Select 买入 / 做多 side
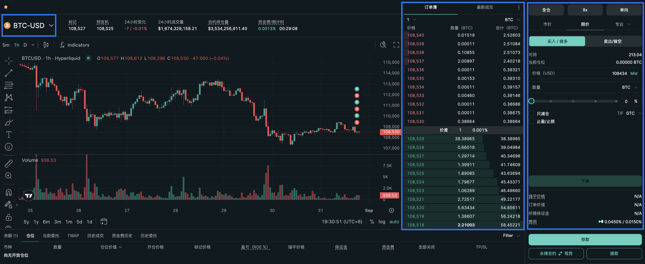This screenshot has width=645, height=264. [x=557, y=41]
